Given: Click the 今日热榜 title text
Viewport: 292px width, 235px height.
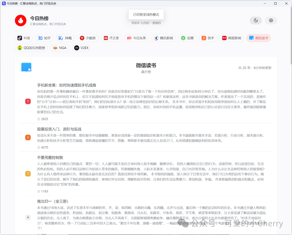Looking at the screenshot, I should point(39,18).
